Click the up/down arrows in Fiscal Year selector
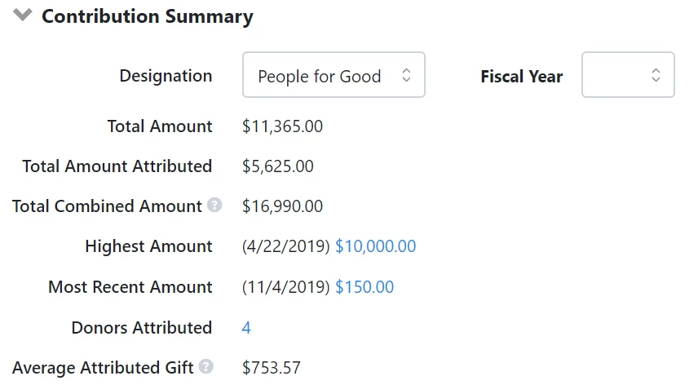 (x=656, y=75)
